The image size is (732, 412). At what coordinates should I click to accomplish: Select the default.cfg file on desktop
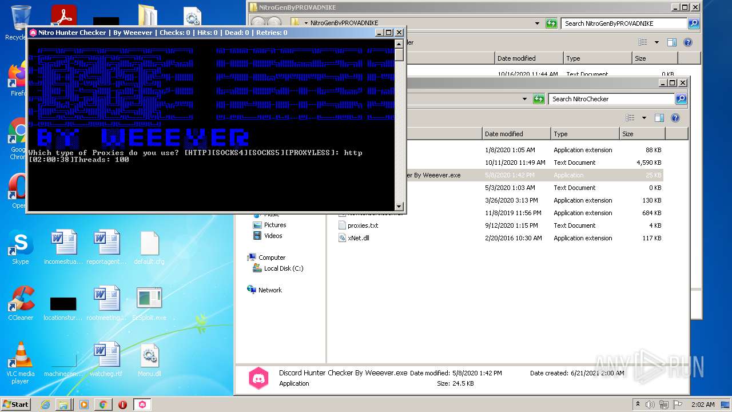point(149,247)
